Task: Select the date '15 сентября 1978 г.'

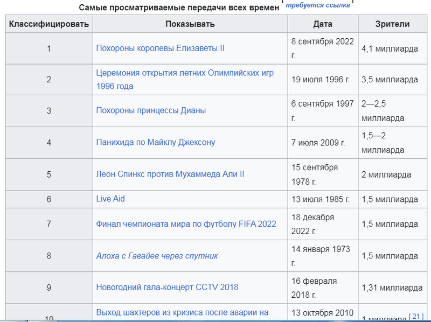Action: click(x=315, y=174)
